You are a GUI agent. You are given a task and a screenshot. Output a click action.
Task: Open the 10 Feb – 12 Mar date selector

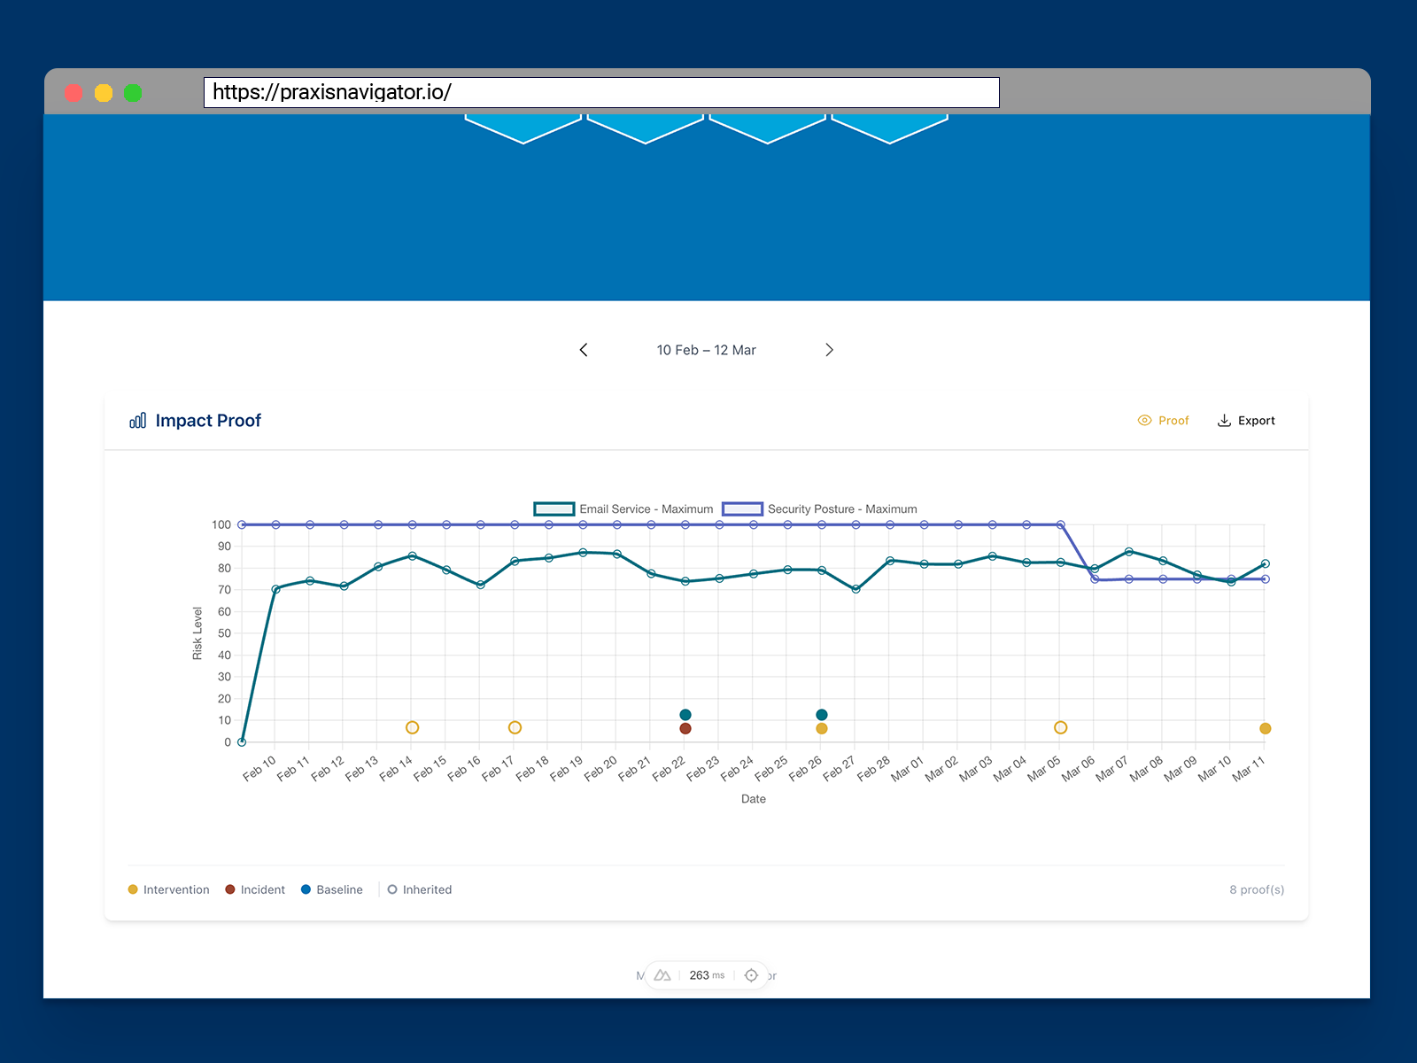coord(706,350)
